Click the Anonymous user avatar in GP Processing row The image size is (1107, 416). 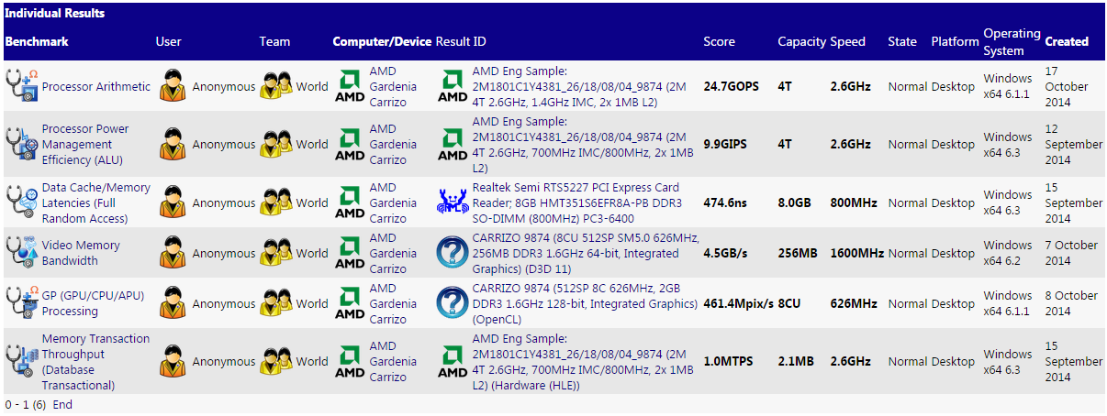click(x=173, y=303)
